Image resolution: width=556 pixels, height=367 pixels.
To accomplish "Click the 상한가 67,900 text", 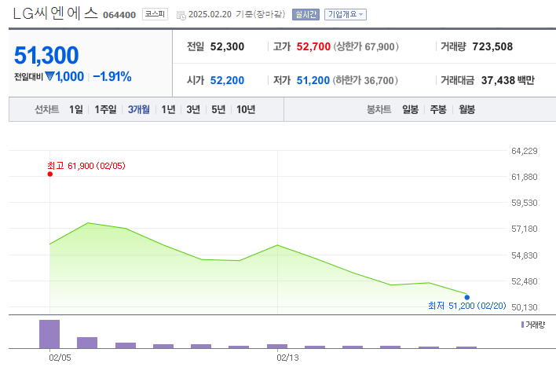I will tap(366, 46).
